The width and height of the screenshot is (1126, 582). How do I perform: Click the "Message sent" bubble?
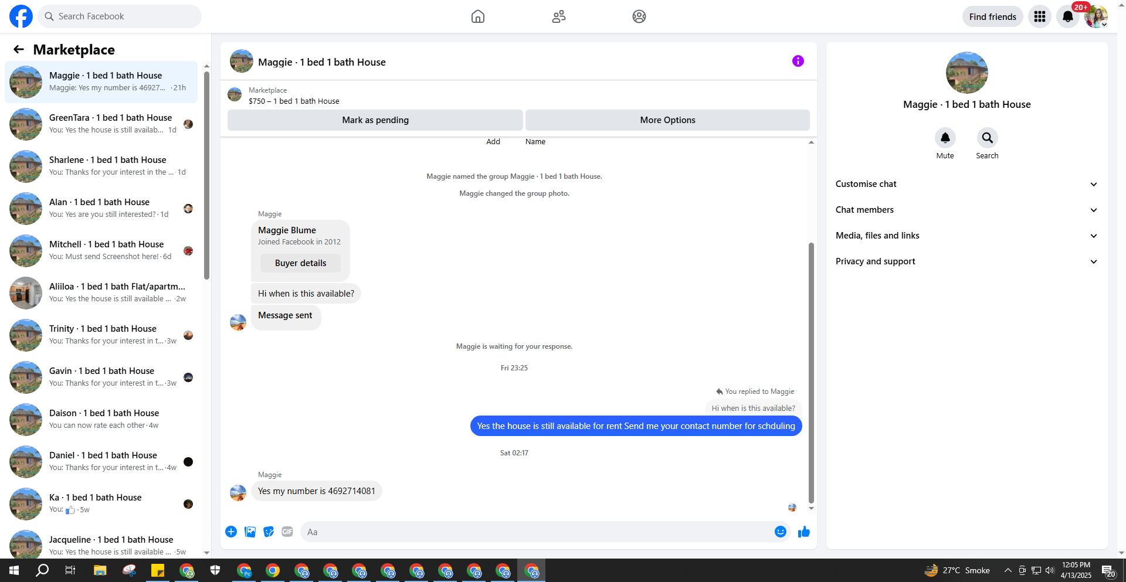coord(286,316)
